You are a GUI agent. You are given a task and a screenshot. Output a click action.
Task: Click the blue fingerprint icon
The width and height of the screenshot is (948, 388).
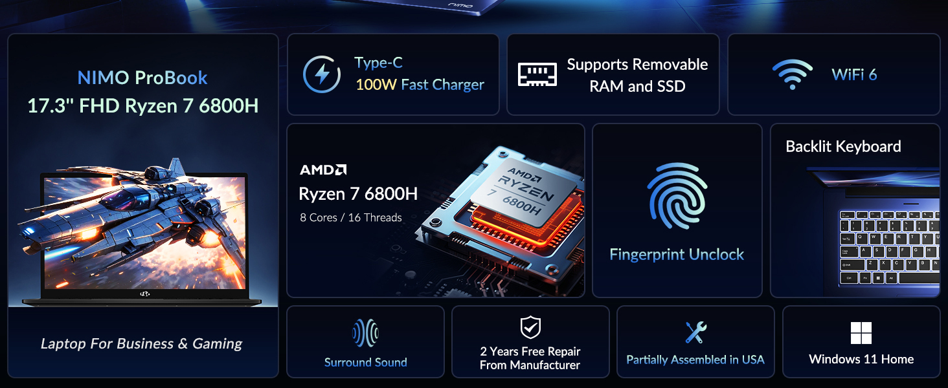tap(677, 195)
